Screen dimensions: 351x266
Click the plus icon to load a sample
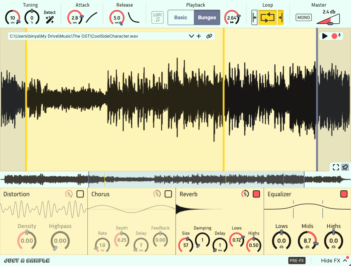[199, 36]
